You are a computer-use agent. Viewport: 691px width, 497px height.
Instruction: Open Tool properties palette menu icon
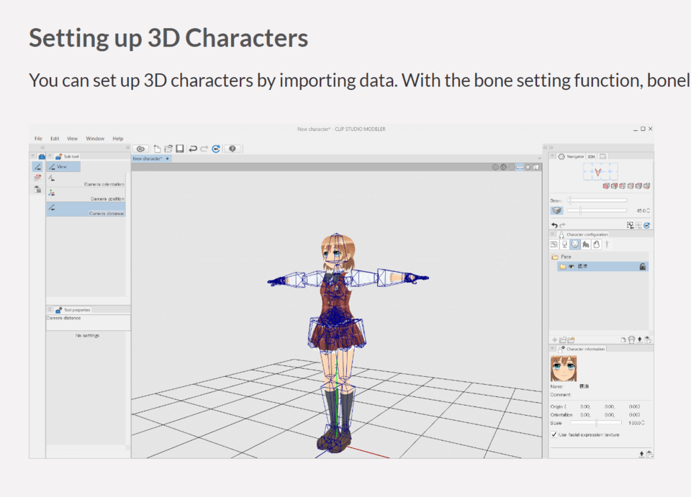pos(50,309)
